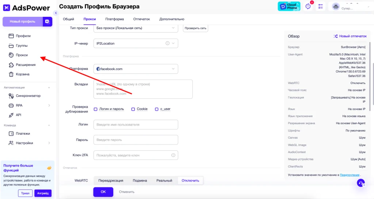374x199 pixels.
Task: Click the info icon in IP-чекер field
Action: pos(167,43)
